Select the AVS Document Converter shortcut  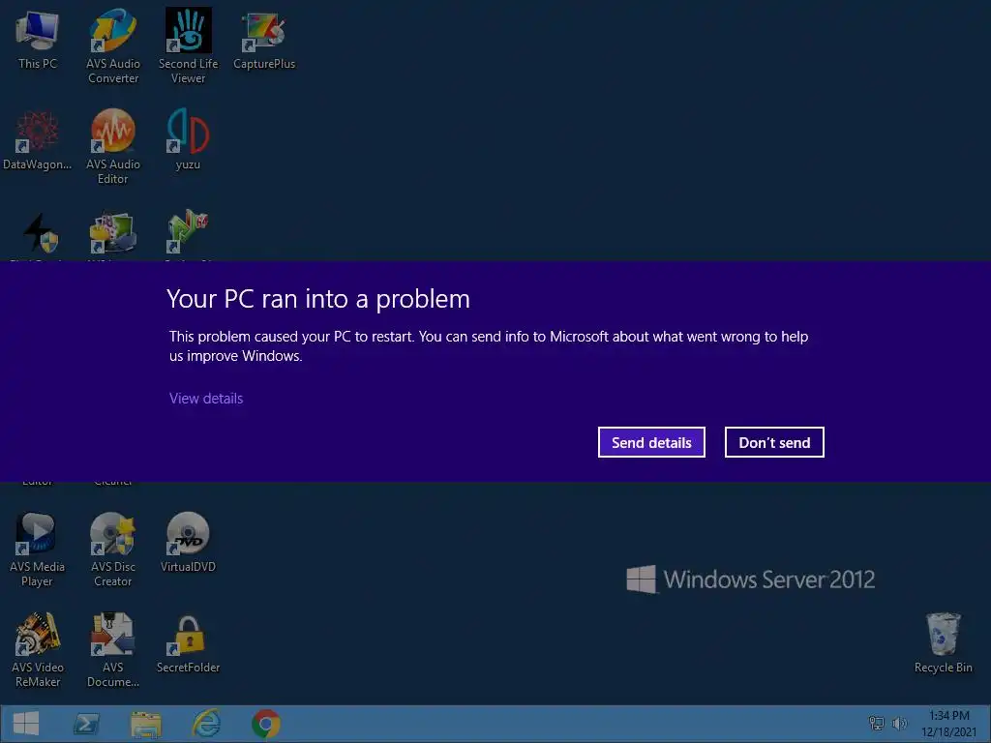pyautogui.click(x=113, y=650)
